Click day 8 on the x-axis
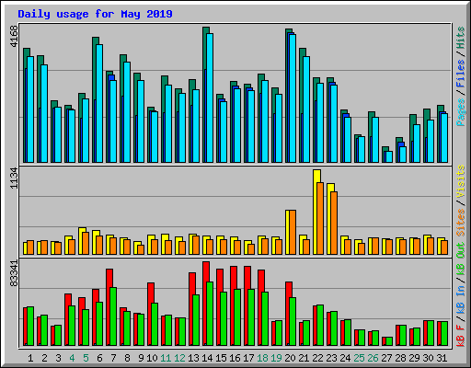Screen dimensions: 471x368 click(x=127, y=358)
